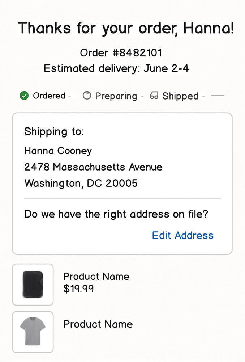The image size is (245, 362).
Task: Open the Edit Address link
Action: pyautogui.click(x=182, y=235)
